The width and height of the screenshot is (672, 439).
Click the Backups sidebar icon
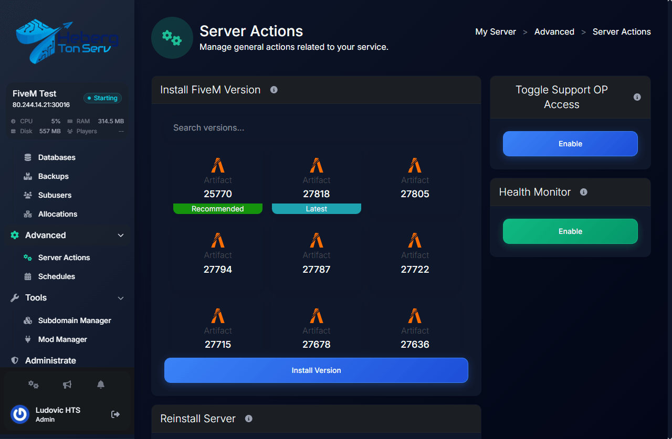point(28,176)
